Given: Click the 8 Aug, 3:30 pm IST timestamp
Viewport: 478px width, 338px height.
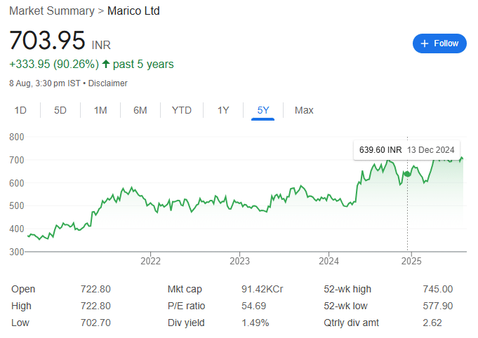Looking at the screenshot, I should 45,83.
